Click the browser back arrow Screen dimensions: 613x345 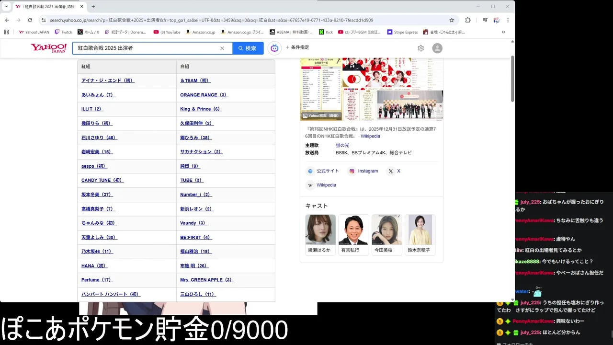tap(7, 20)
